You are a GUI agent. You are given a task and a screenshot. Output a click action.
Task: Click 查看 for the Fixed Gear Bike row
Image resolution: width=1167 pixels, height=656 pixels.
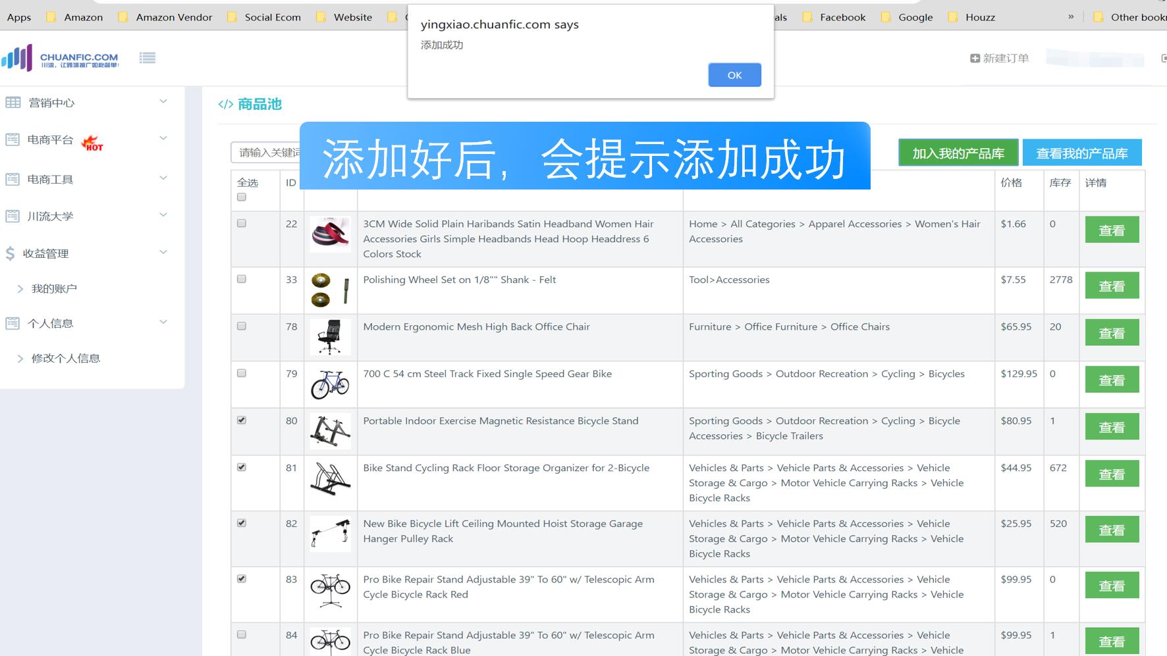point(1112,380)
